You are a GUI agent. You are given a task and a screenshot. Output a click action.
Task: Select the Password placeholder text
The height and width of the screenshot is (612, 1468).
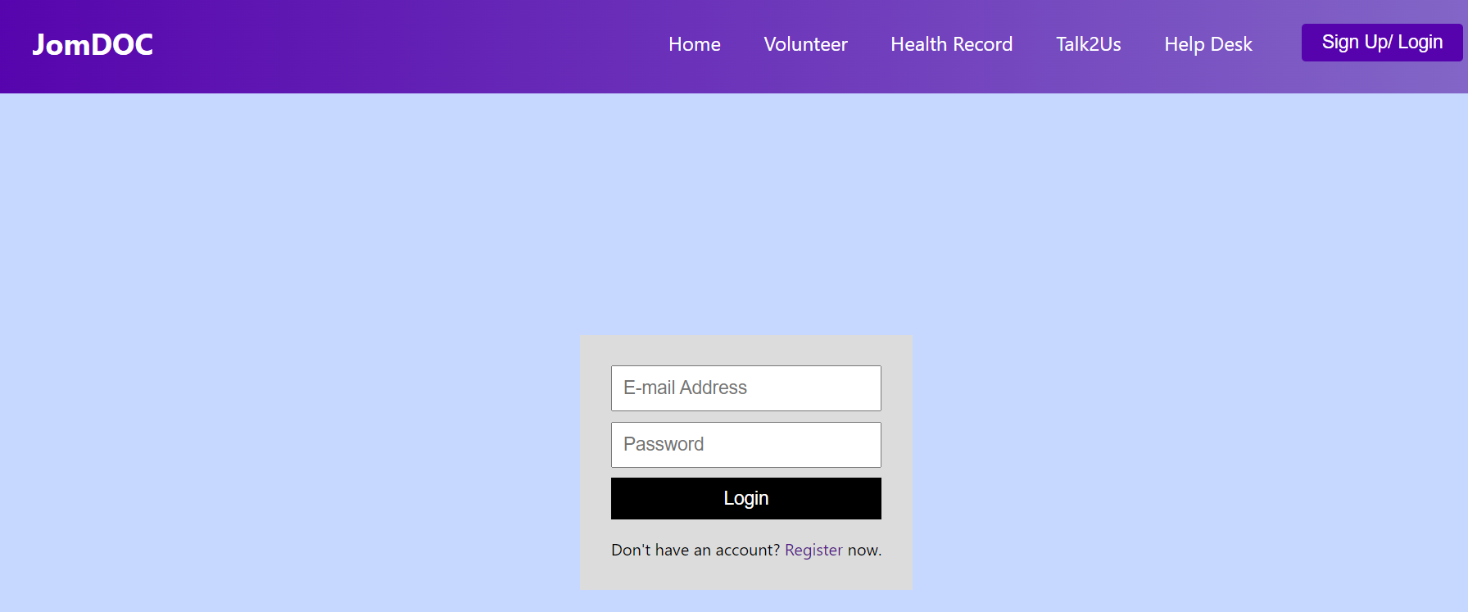click(664, 444)
